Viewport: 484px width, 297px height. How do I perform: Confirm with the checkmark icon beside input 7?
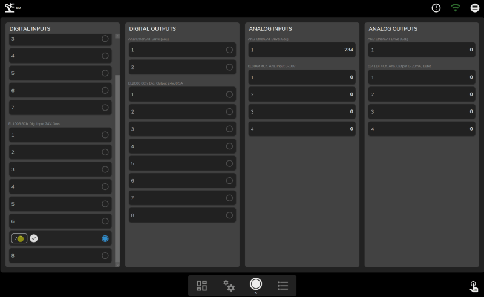[x=34, y=238]
